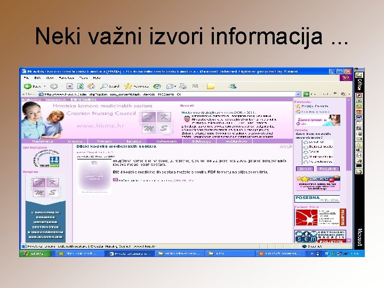Select the fourth option in the Anketa poll
Image resolution: width=384 pixels, height=288 pixels.
coord(306,157)
